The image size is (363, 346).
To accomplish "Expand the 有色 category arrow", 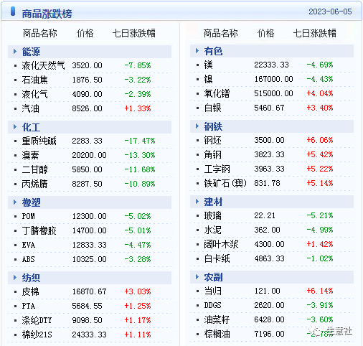I will click(x=197, y=51).
